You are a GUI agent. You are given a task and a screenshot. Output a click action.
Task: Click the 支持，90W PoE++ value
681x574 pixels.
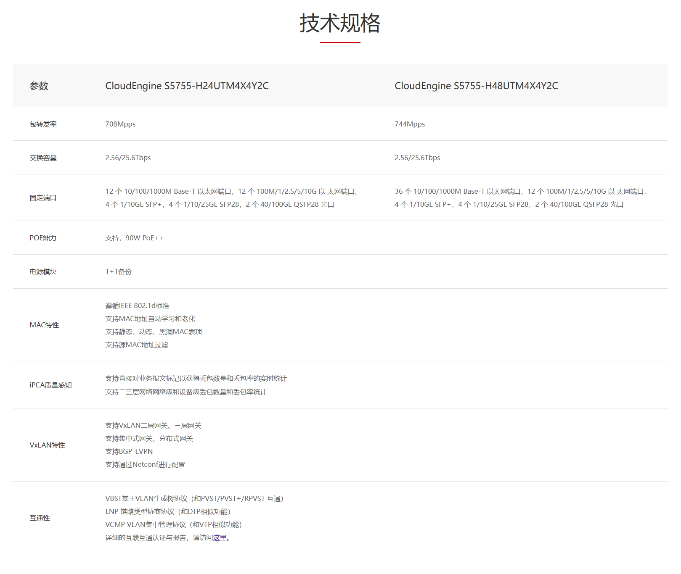pos(135,238)
